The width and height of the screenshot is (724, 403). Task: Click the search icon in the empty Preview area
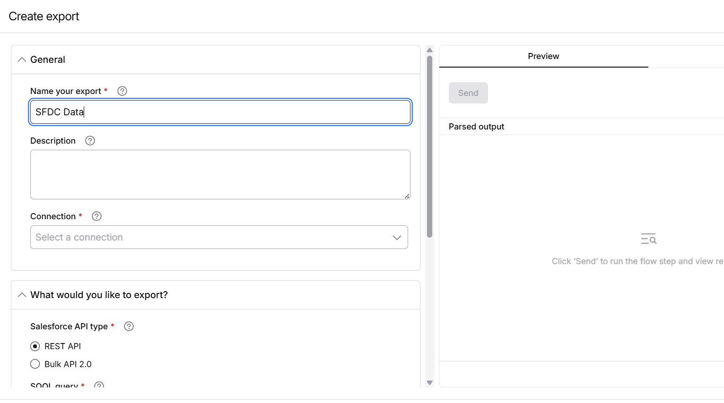point(648,238)
